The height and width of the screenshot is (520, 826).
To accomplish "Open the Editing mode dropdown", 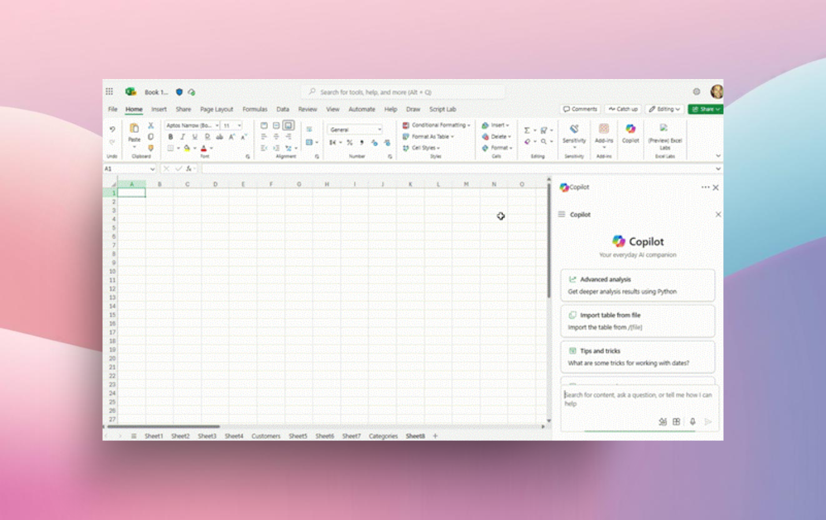I will (664, 109).
